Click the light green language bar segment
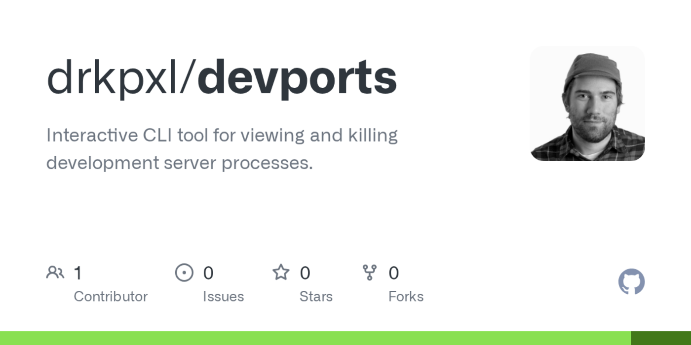 315,338
